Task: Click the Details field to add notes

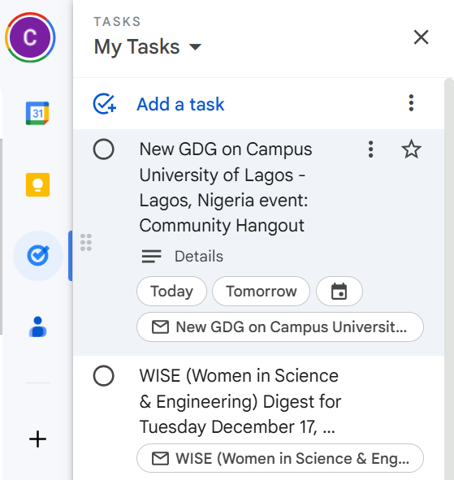Action: tap(199, 256)
